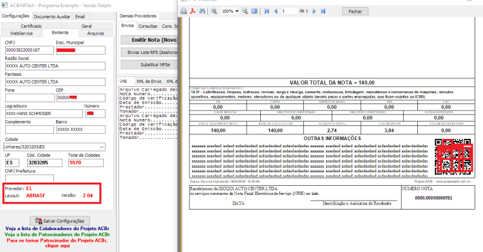483x252 pixels.
Task: Click the 3,84 ISS value
Action: [x=389, y=130]
